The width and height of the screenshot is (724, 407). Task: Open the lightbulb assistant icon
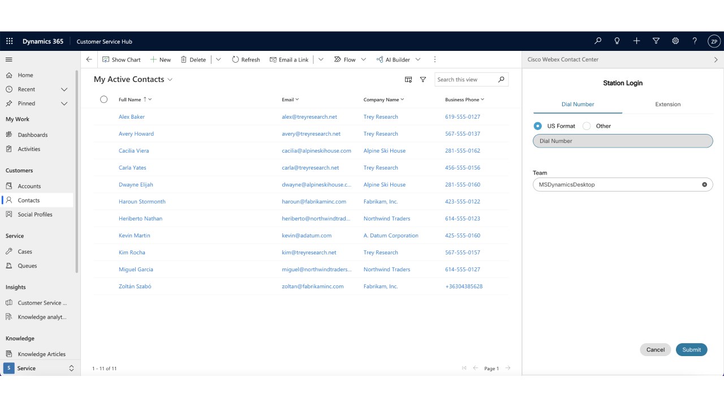pyautogui.click(x=617, y=41)
